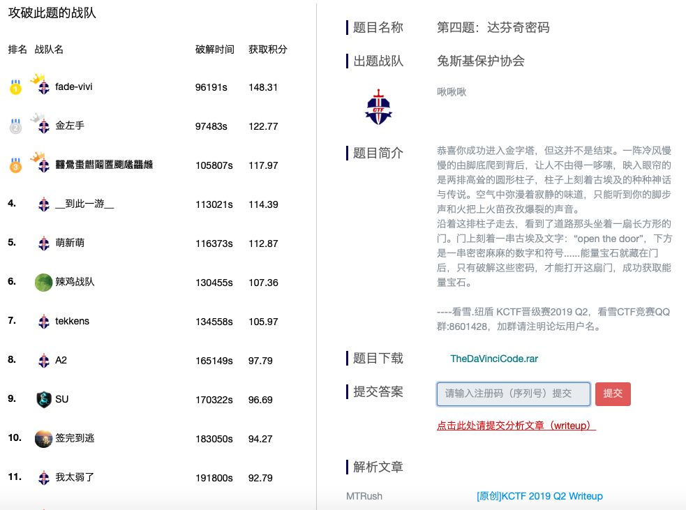This screenshot has height=510, width=686.
Task: Open team name A2
Action: [61, 360]
